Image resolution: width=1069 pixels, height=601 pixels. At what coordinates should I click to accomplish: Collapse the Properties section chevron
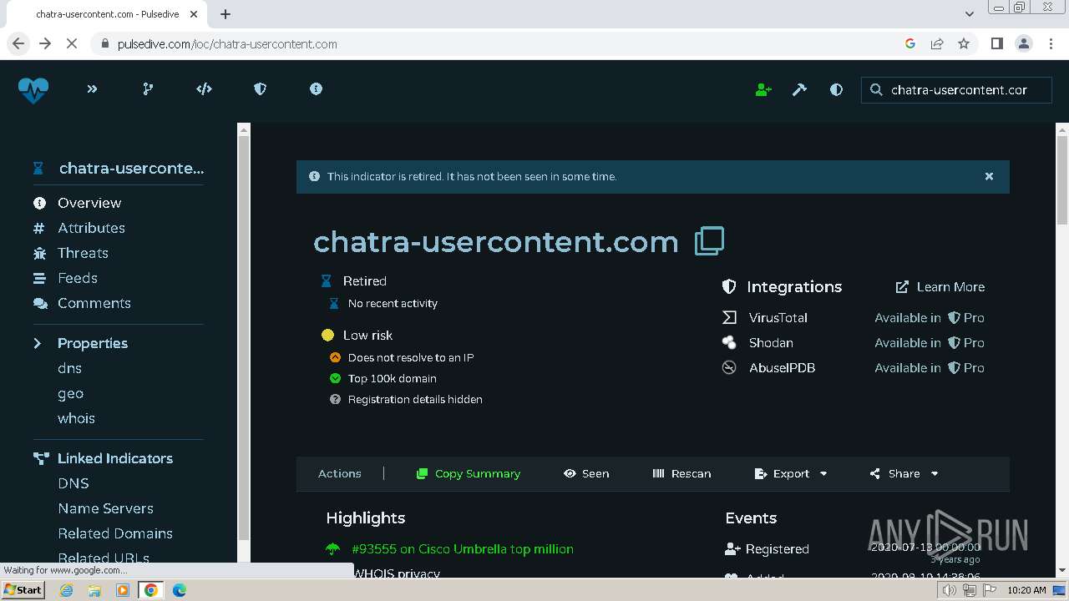pyautogui.click(x=38, y=343)
